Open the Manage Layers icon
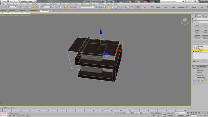 point(105,7)
